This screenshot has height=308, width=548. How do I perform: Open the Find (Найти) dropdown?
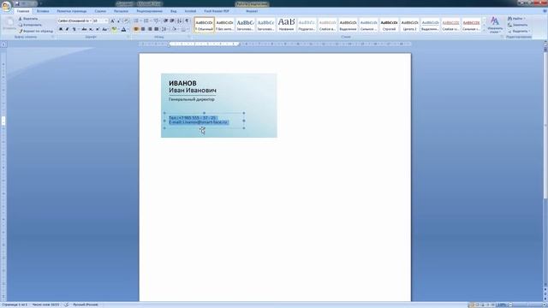point(517,19)
